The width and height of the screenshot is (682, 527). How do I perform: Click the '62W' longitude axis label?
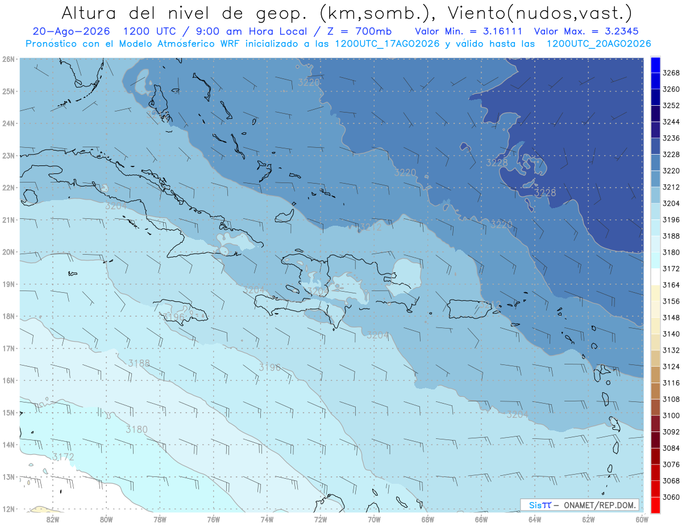tap(588, 519)
